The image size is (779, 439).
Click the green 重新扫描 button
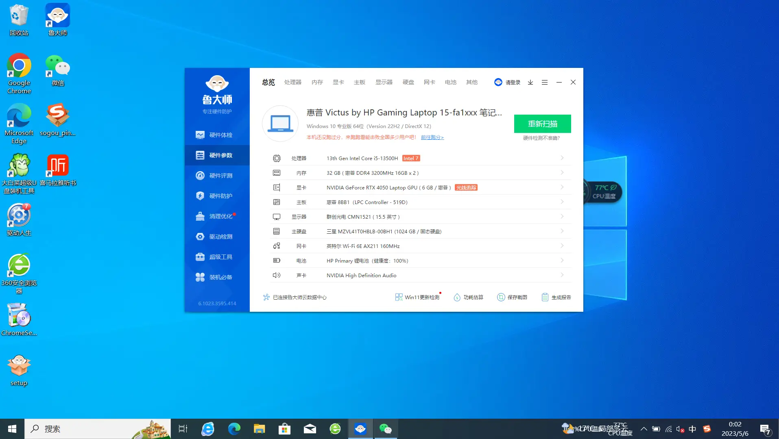543,124
